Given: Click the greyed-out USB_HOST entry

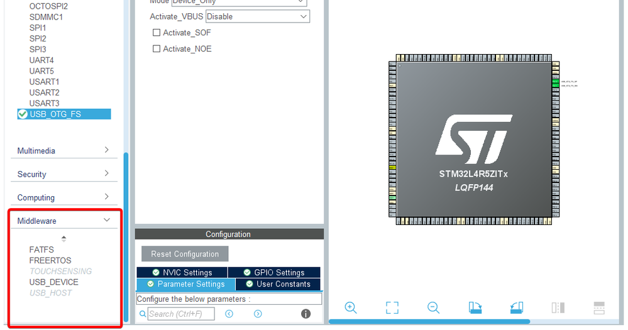Looking at the screenshot, I should point(50,293).
